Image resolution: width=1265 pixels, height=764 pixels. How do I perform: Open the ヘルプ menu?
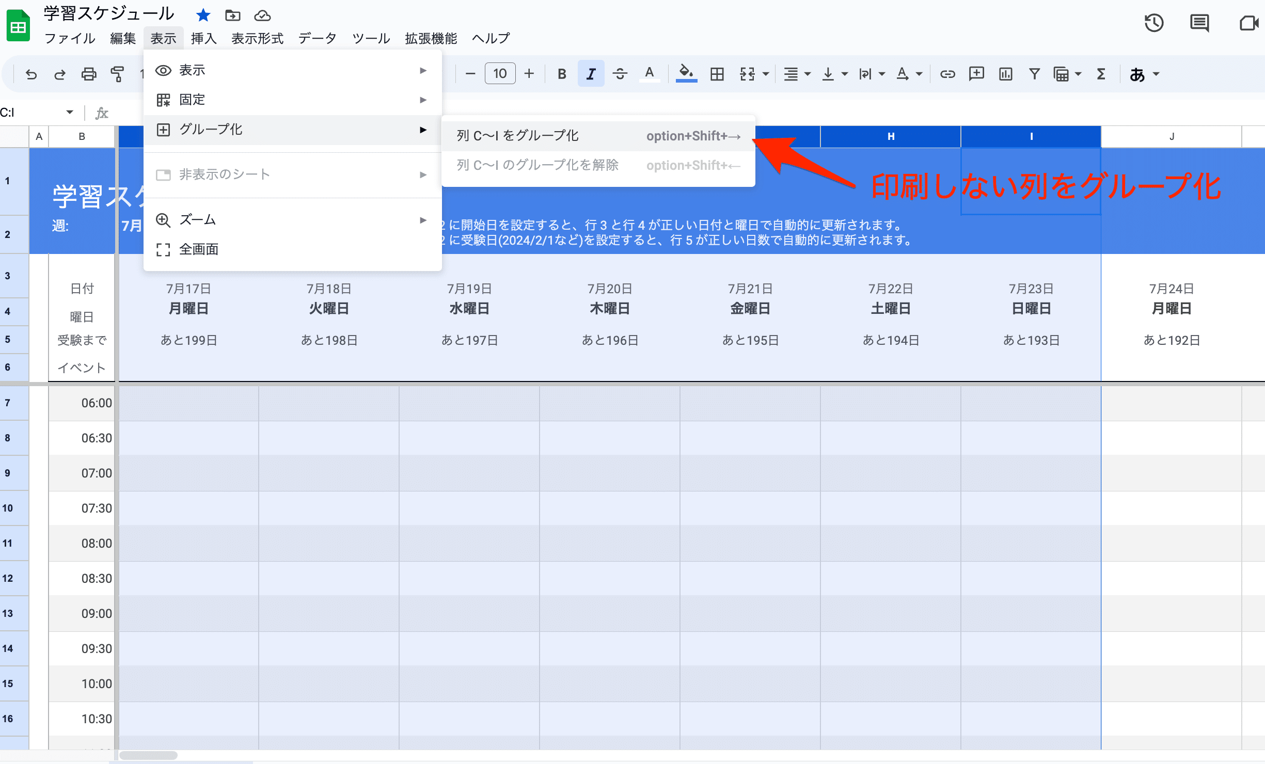click(490, 38)
